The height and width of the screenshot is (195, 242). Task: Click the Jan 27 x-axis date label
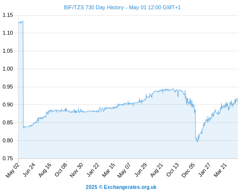[204, 170]
